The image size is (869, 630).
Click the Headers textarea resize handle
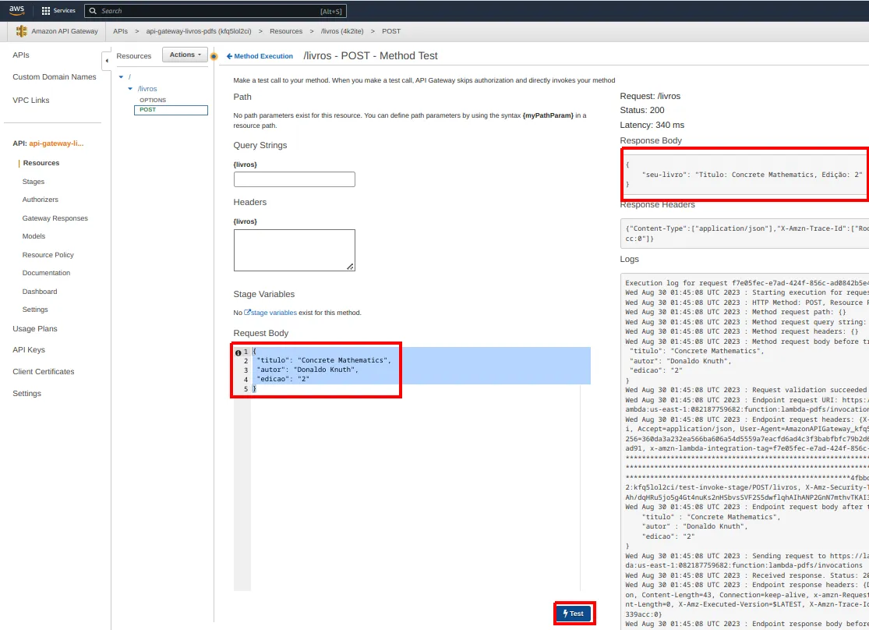pos(350,267)
